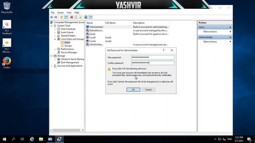Sort by the Description column header
The image size is (255, 143).
pos(151,23)
